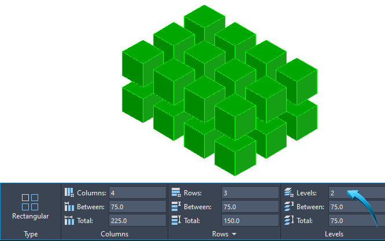Viewport: 385px width, 241px height.
Task: Edit row Total field showing 150.0
Action: point(250,220)
